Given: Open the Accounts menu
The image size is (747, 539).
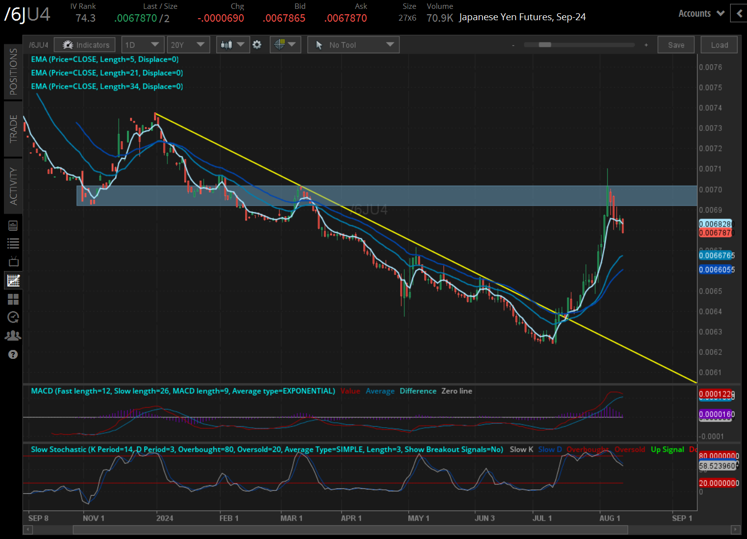Looking at the screenshot, I should click(x=700, y=13).
